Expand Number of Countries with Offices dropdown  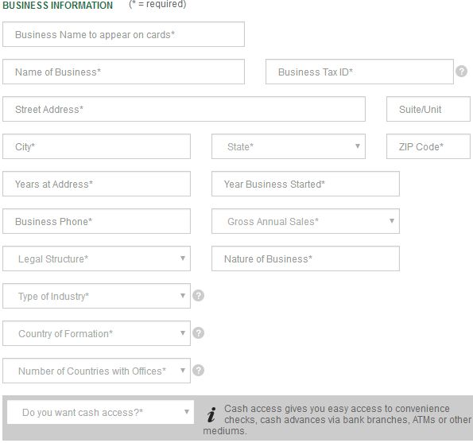coord(96,371)
